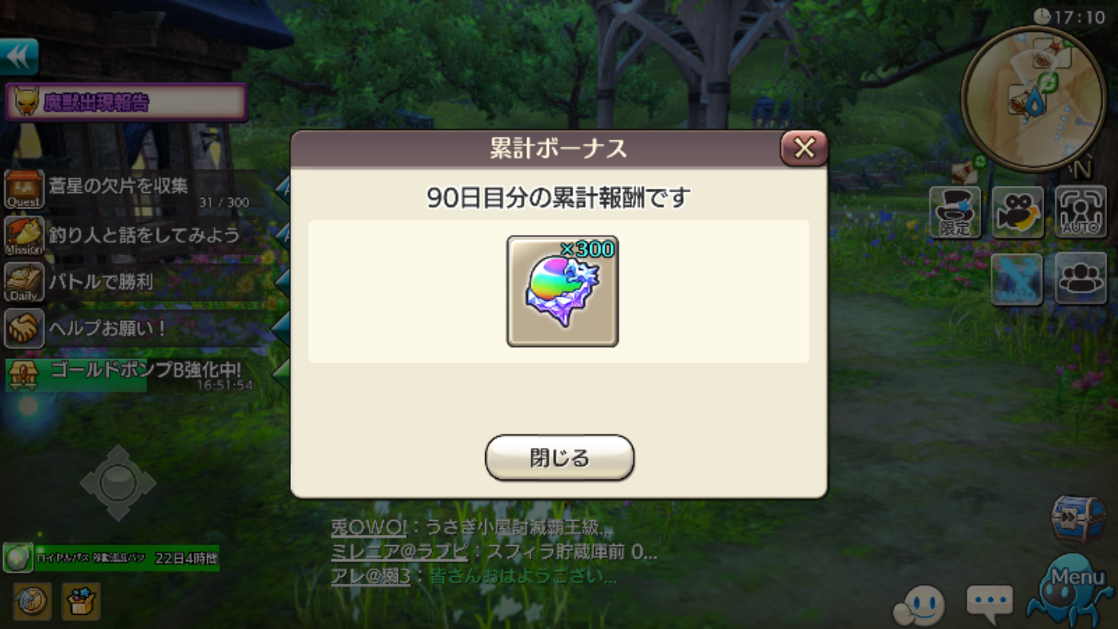This screenshot has width=1118, height=629.
Task: Open the ヘルプお願い handshake entry
Action: pyautogui.click(x=139, y=328)
